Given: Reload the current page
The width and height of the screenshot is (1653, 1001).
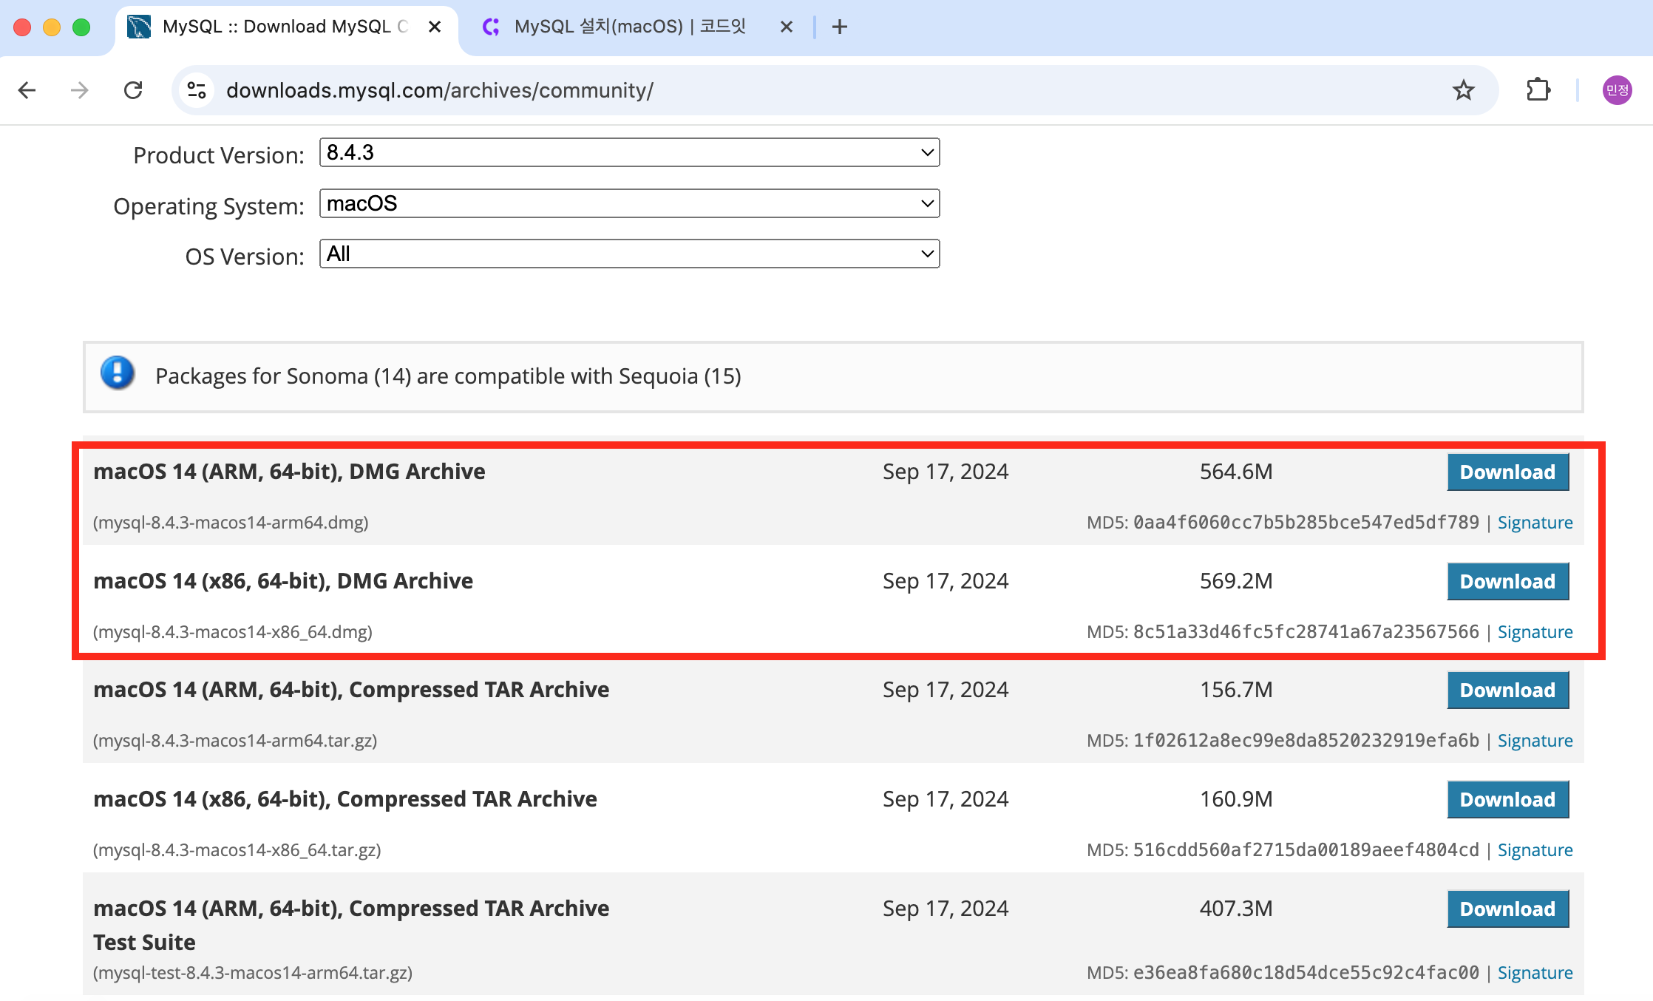Looking at the screenshot, I should click(x=133, y=90).
